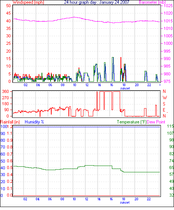
Task: Click the 24 hour graph day title
Action: coord(97,2)
